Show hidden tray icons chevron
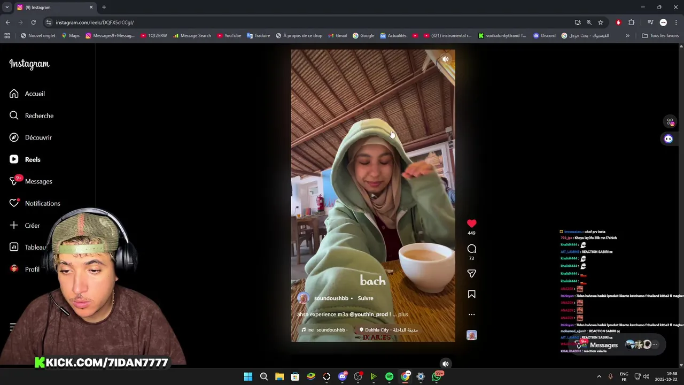The height and width of the screenshot is (385, 684). pyautogui.click(x=599, y=377)
